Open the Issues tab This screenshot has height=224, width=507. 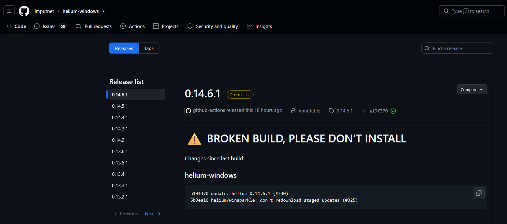pyautogui.click(x=51, y=26)
